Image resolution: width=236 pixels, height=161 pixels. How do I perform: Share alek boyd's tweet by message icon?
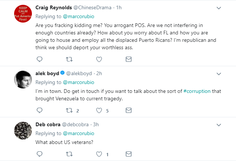coord(128,110)
